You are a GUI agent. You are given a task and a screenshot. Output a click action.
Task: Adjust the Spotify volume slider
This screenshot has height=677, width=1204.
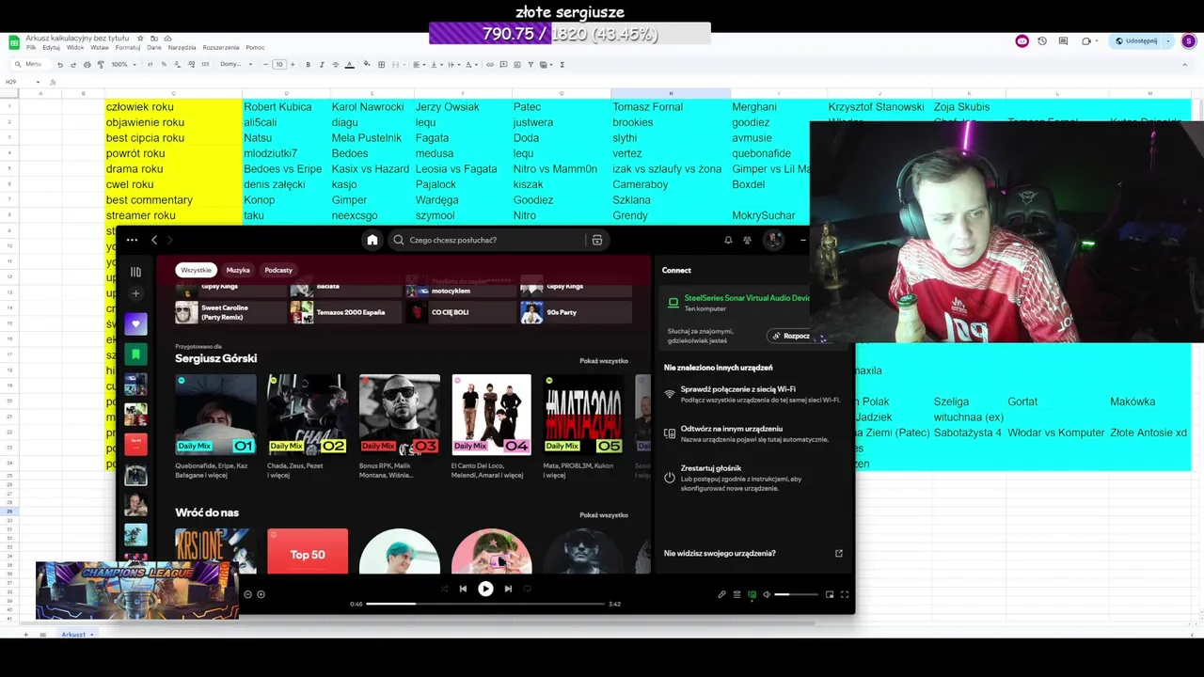point(796,594)
